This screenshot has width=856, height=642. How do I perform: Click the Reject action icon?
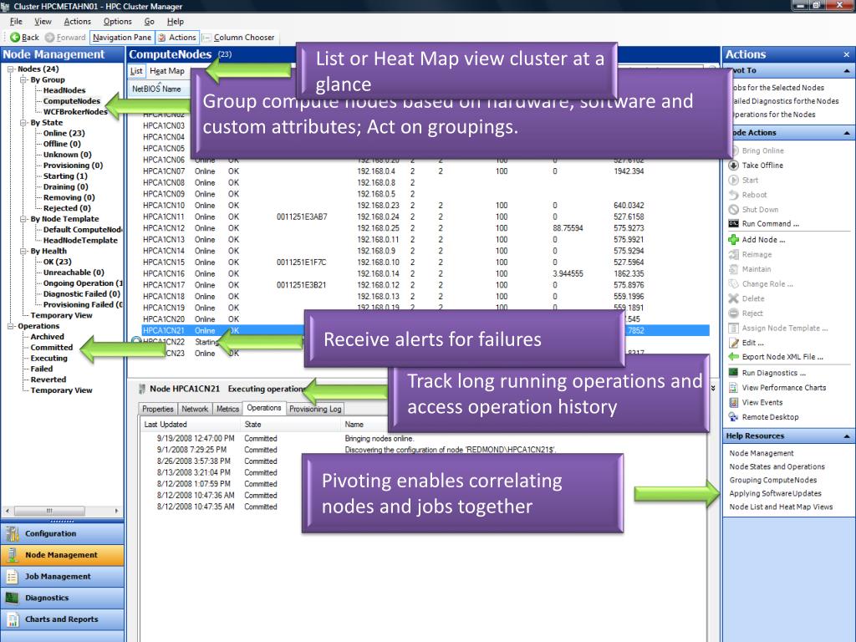click(734, 313)
